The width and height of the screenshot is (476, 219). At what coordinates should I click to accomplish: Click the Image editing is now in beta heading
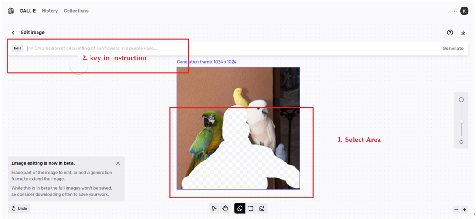(x=43, y=163)
